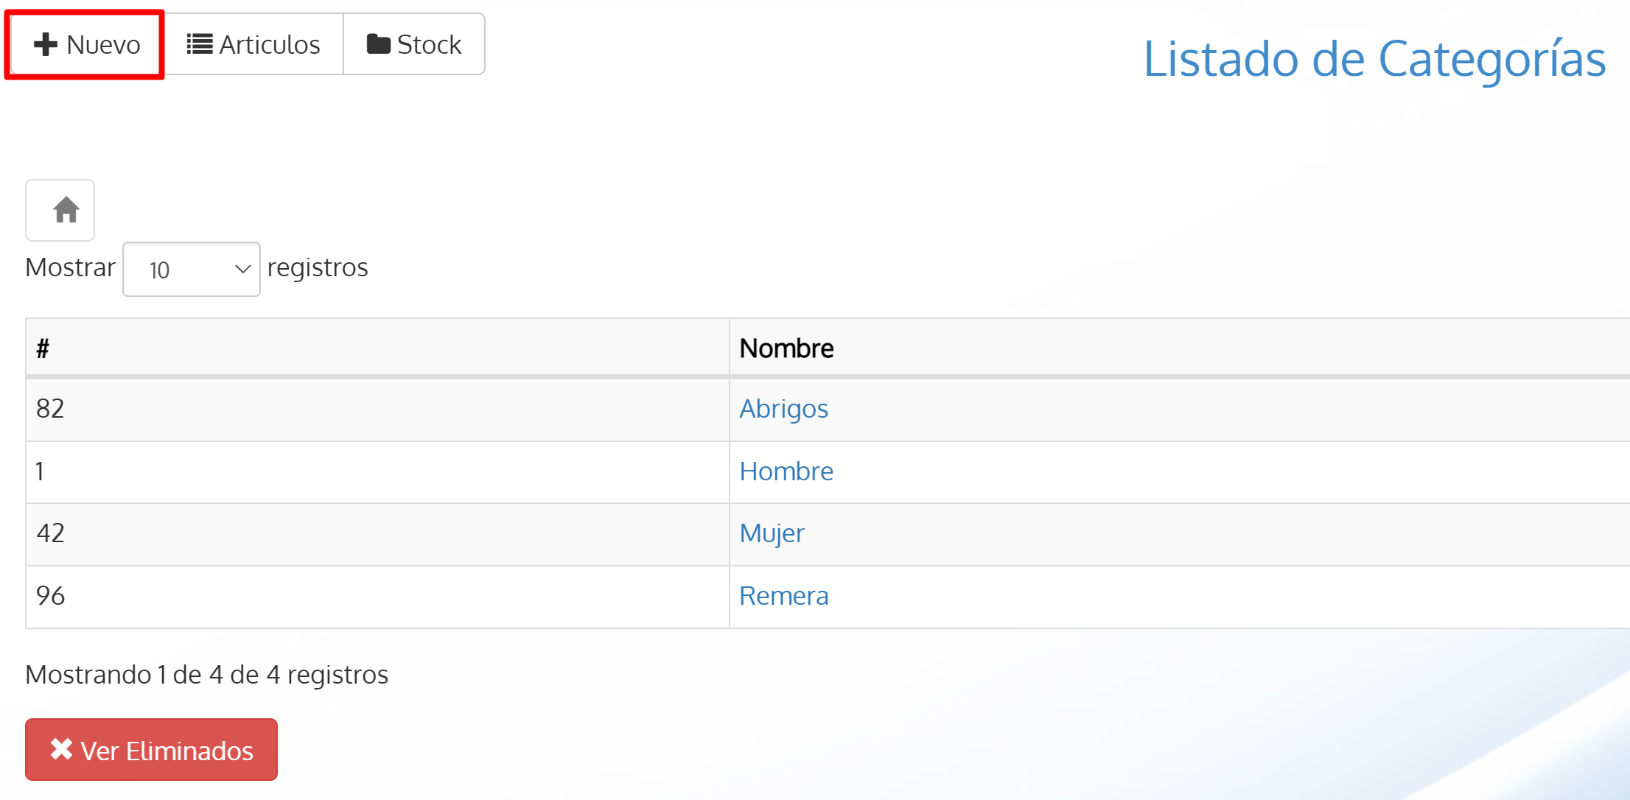The width and height of the screenshot is (1630, 800).
Task: Select the Articulos toolbar item
Action: [x=254, y=44]
